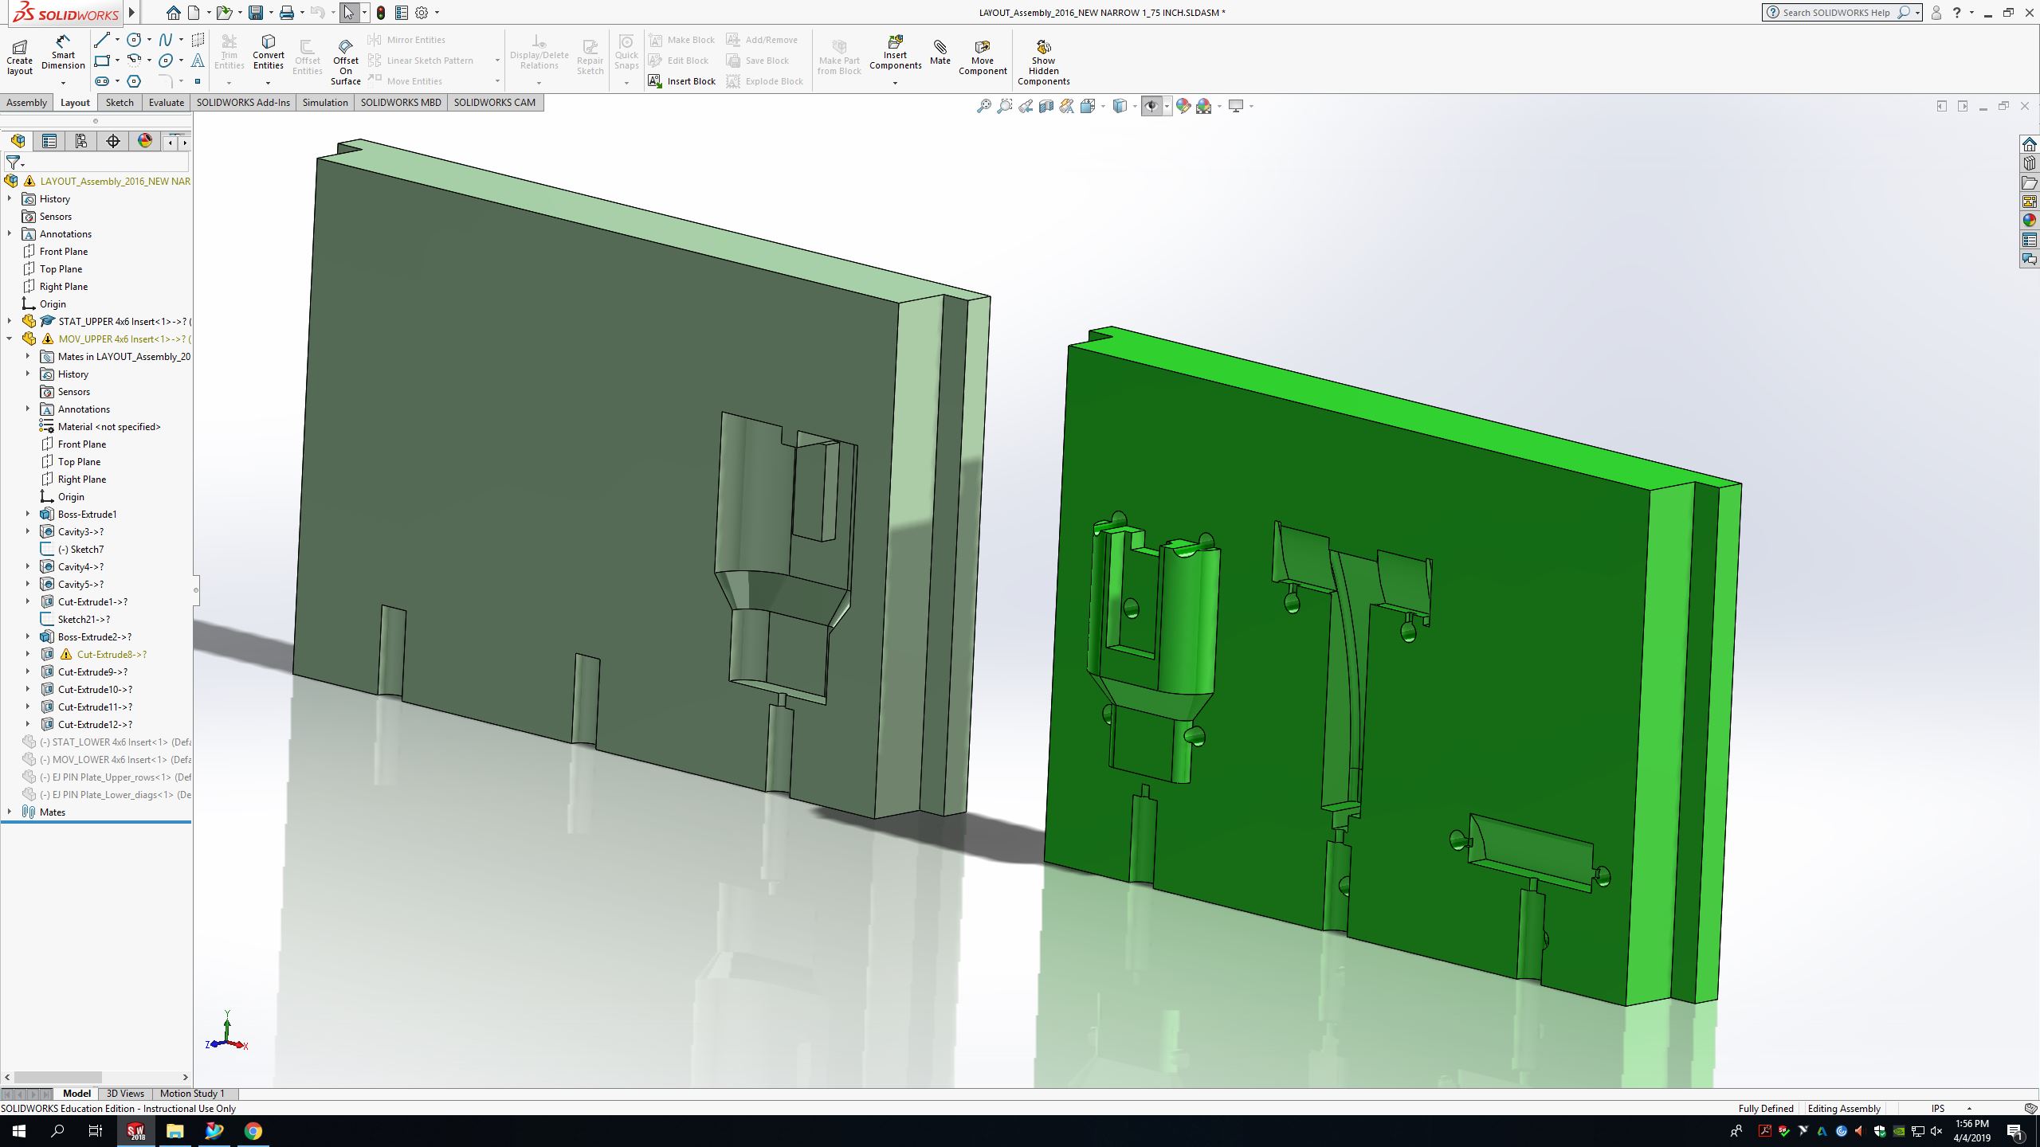
Task: Open the ConfigurationManager tab icon
Action: click(x=81, y=141)
